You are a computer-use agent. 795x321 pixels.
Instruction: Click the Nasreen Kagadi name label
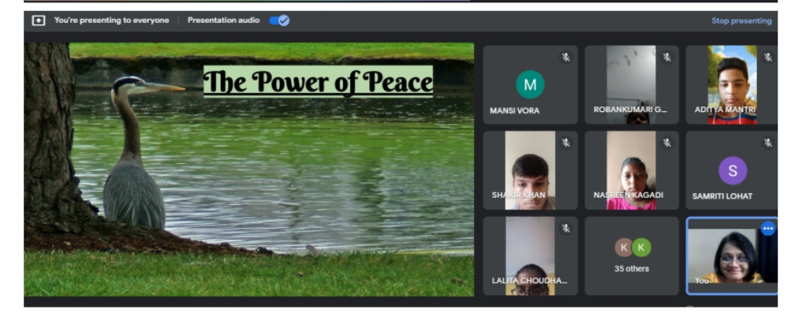pos(628,196)
